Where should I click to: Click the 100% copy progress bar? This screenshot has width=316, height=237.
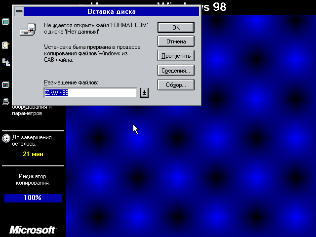(33, 198)
